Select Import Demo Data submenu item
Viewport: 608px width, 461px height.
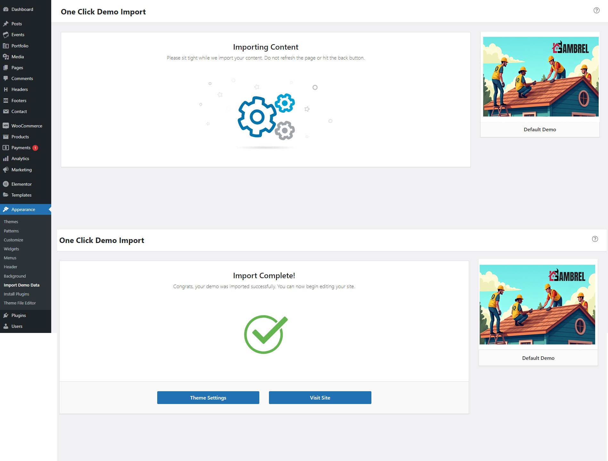click(x=21, y=285)
